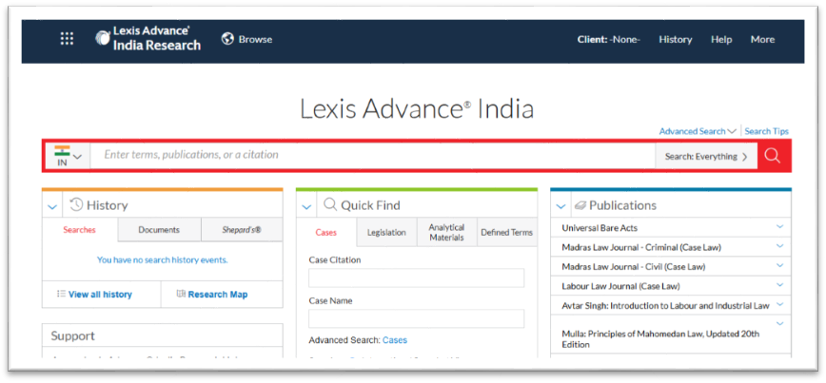Open the Help menu
This screenshot has width=826, height=383.
(x=721, y=40)
